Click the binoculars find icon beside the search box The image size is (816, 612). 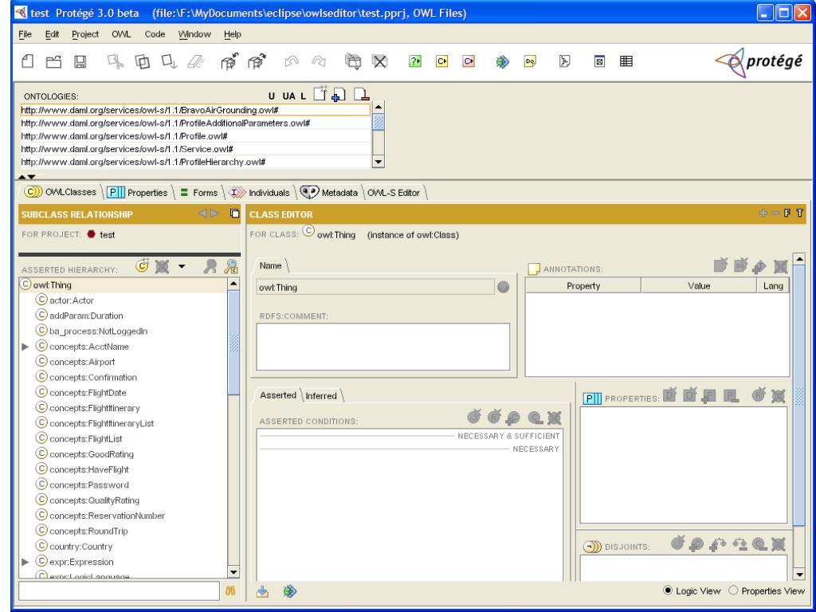(230, 591)
